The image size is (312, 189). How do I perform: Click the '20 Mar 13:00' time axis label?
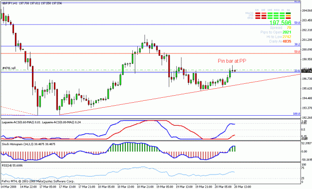(x=242, y=187)
